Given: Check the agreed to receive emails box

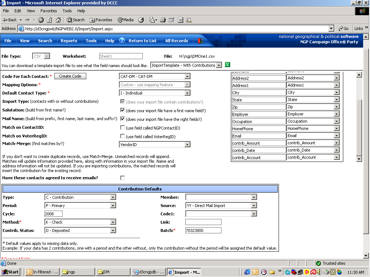Looking at the screenshot, I should click(x=122, y=178).
